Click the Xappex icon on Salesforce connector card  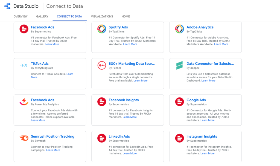[179, 65]
